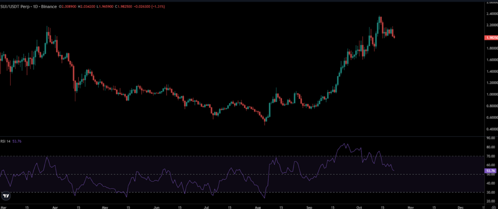Click the Oct label on time axis
The width and height of the screenshot is (498, 209).
click(359, 207)
